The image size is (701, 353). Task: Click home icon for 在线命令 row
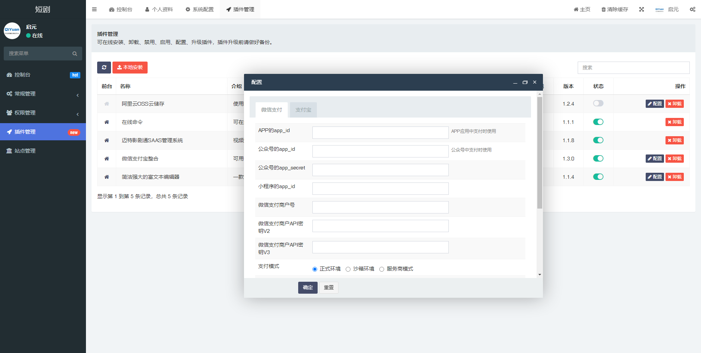(106, 122)
